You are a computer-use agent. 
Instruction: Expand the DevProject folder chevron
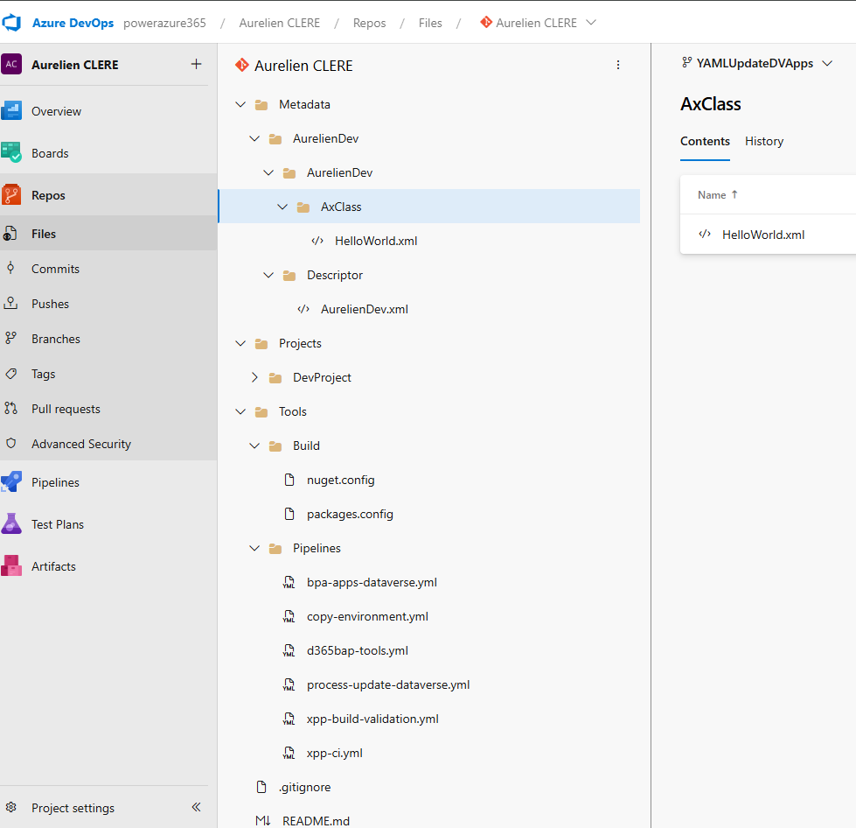[x=254, y=377]
